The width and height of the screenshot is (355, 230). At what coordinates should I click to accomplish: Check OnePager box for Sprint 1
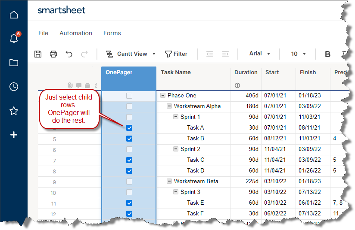click(129, 117)
